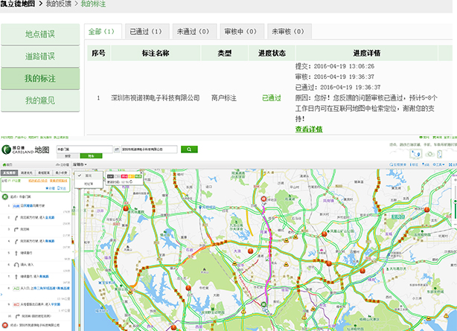
Task: Switch to the 已通过 (1) tab
Action: click(147, 31)
